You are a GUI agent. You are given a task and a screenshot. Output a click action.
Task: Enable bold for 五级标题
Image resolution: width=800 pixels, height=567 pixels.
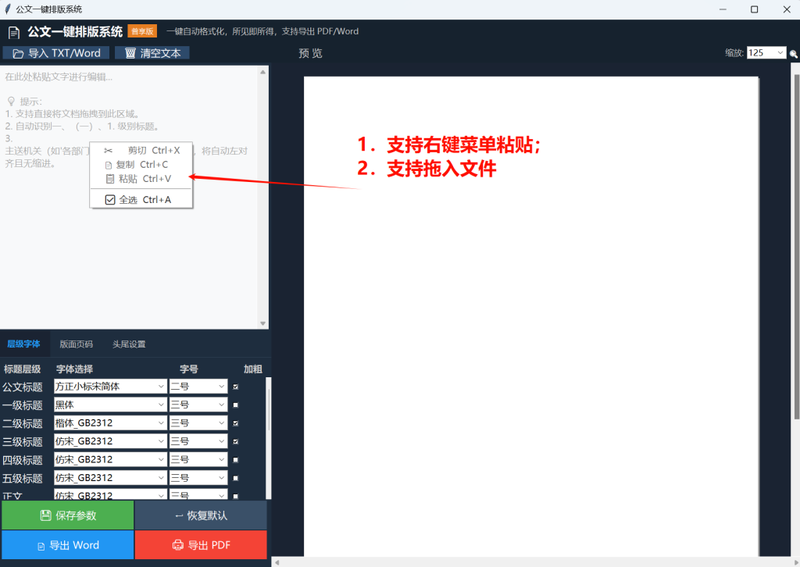pyautogui.click(x=236, y=478)
